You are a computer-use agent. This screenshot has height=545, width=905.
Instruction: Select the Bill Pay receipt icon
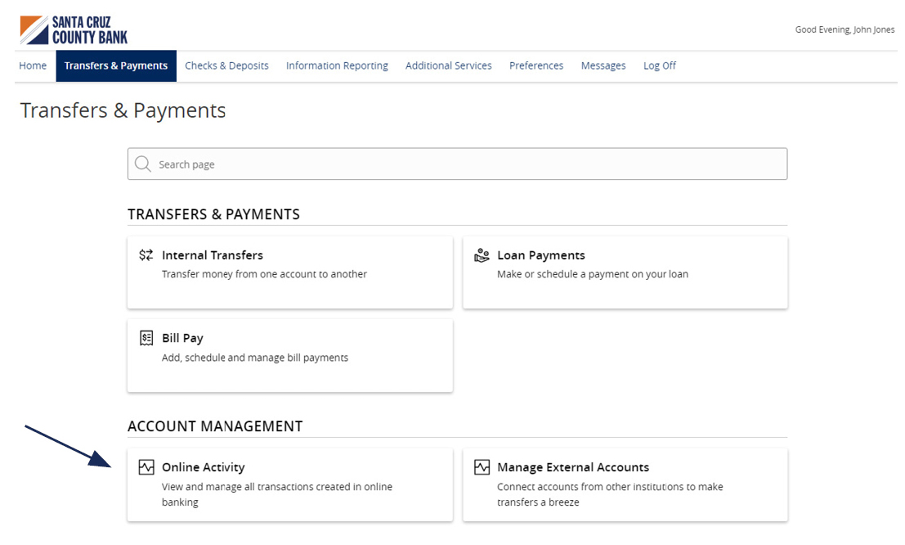coord(146,337)
